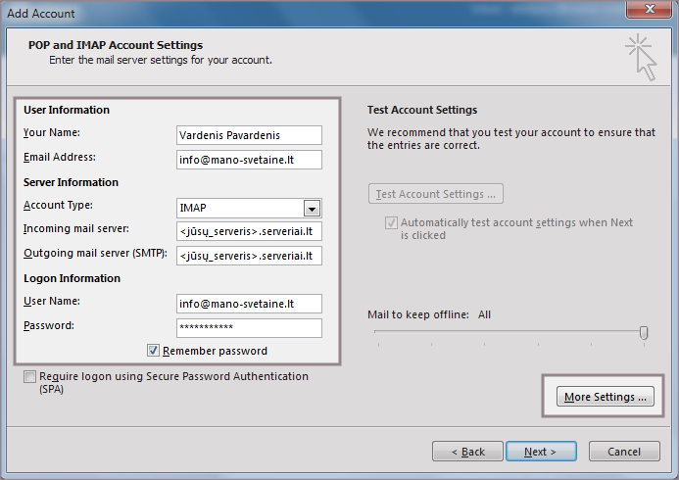This screenshot has width=679, height=480.
Task: Focus the Password field
Action: point(249,328)
